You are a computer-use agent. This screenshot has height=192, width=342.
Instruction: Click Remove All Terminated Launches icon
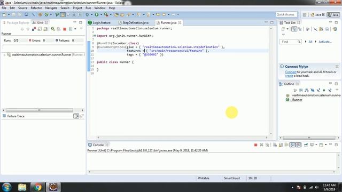pos(267,145)
